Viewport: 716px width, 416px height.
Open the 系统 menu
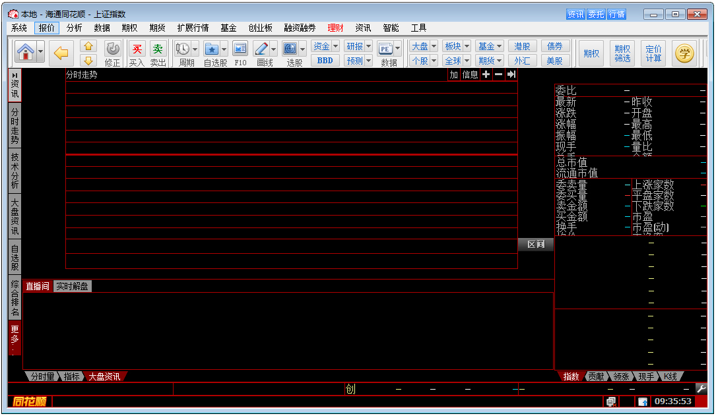pyautogui.click(x=18, y=28)
